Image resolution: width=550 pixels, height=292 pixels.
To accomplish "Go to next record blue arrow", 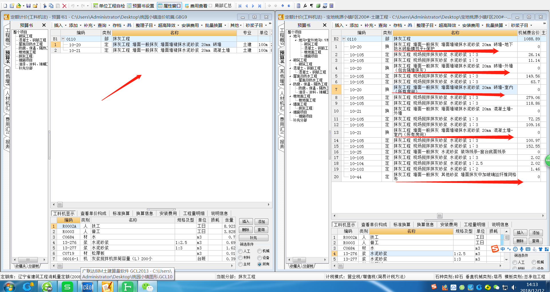I will point(253,6).
